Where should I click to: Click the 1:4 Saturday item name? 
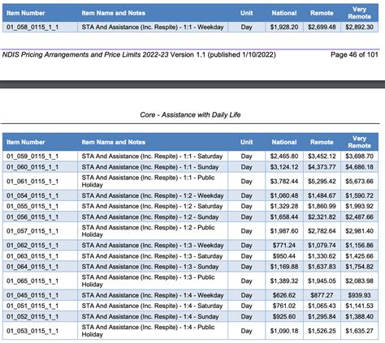click(x=152, y=306)
